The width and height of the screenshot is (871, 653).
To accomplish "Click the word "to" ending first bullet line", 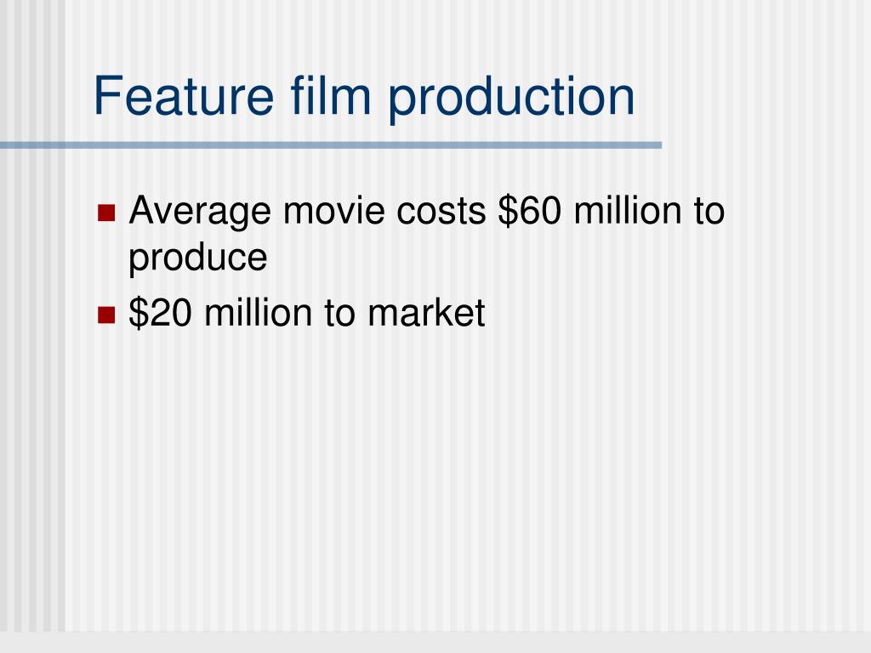I will click(x=709, y=212).
